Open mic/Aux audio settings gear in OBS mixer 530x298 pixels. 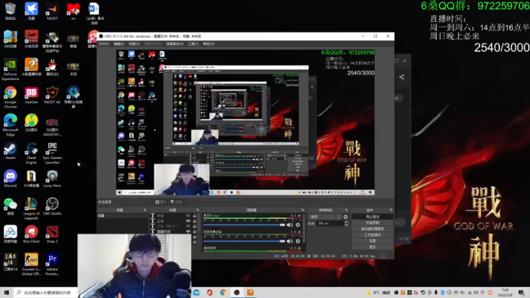(297, 225)
